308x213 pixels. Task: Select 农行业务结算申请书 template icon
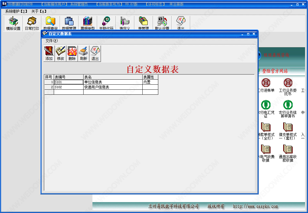288,109
